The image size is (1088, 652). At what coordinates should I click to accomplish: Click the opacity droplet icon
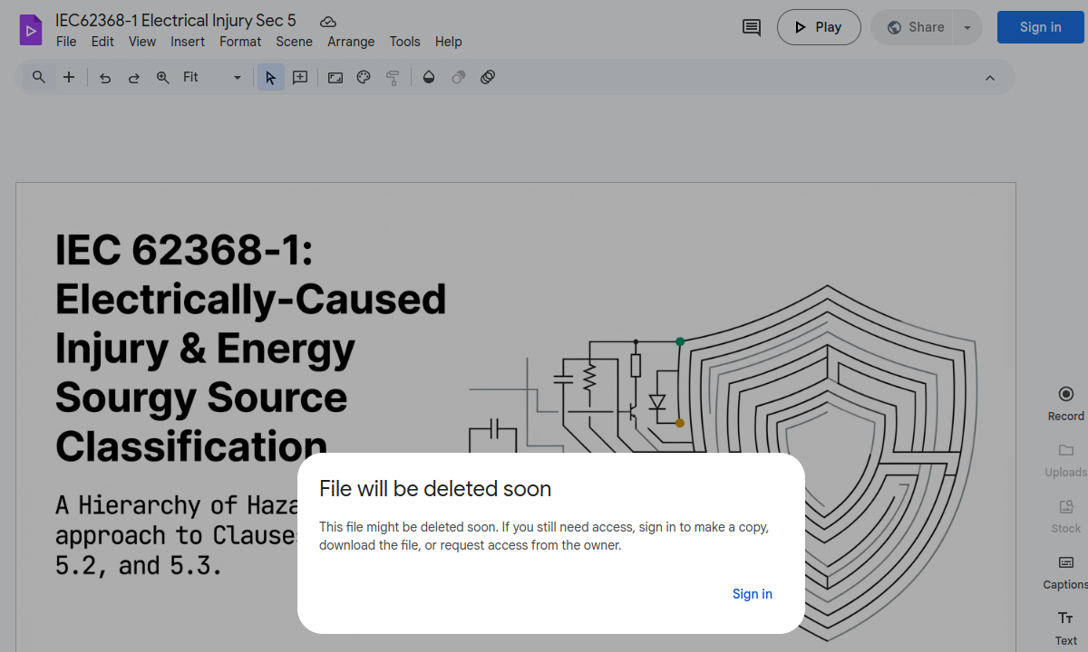pos(429,78)
